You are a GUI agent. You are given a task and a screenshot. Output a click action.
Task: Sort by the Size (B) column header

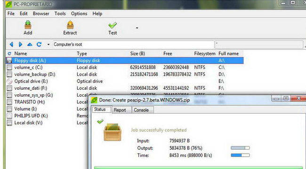click(137, 54)
